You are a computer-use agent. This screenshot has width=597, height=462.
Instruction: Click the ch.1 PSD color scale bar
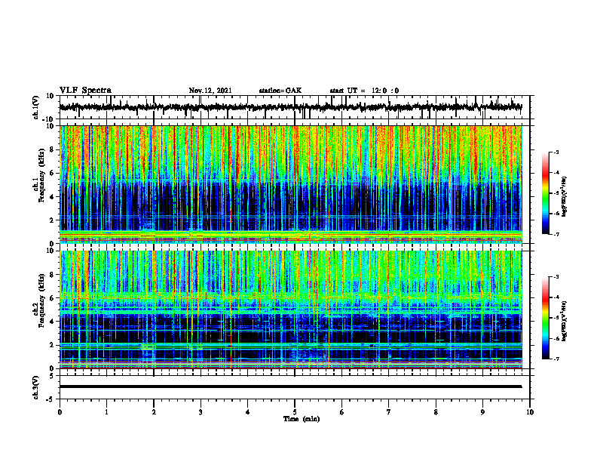[x=545, y=193]
